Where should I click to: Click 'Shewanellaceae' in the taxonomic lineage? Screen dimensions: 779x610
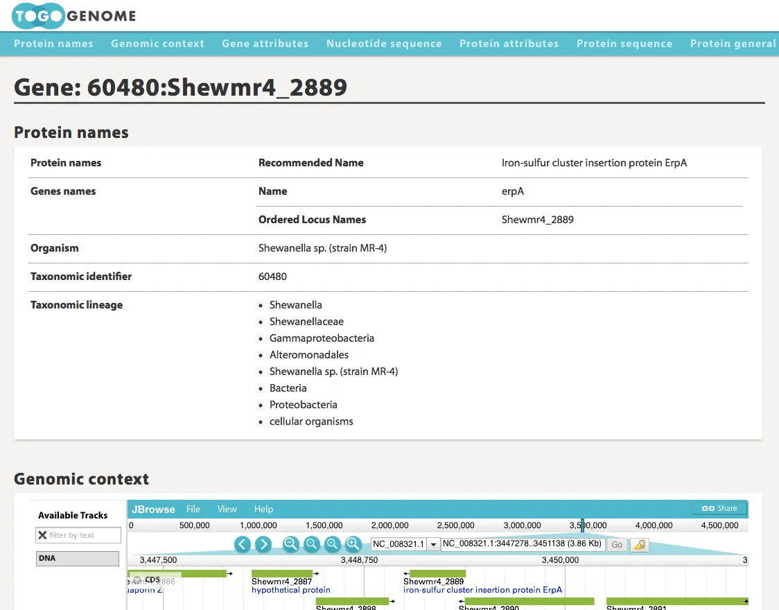click(306, 322)
